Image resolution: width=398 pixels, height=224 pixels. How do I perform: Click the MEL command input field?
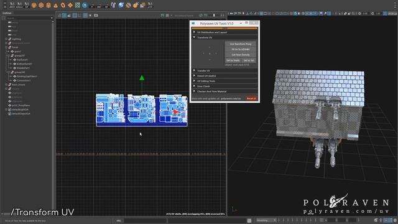pyautogui.click(x=145, y=220)
